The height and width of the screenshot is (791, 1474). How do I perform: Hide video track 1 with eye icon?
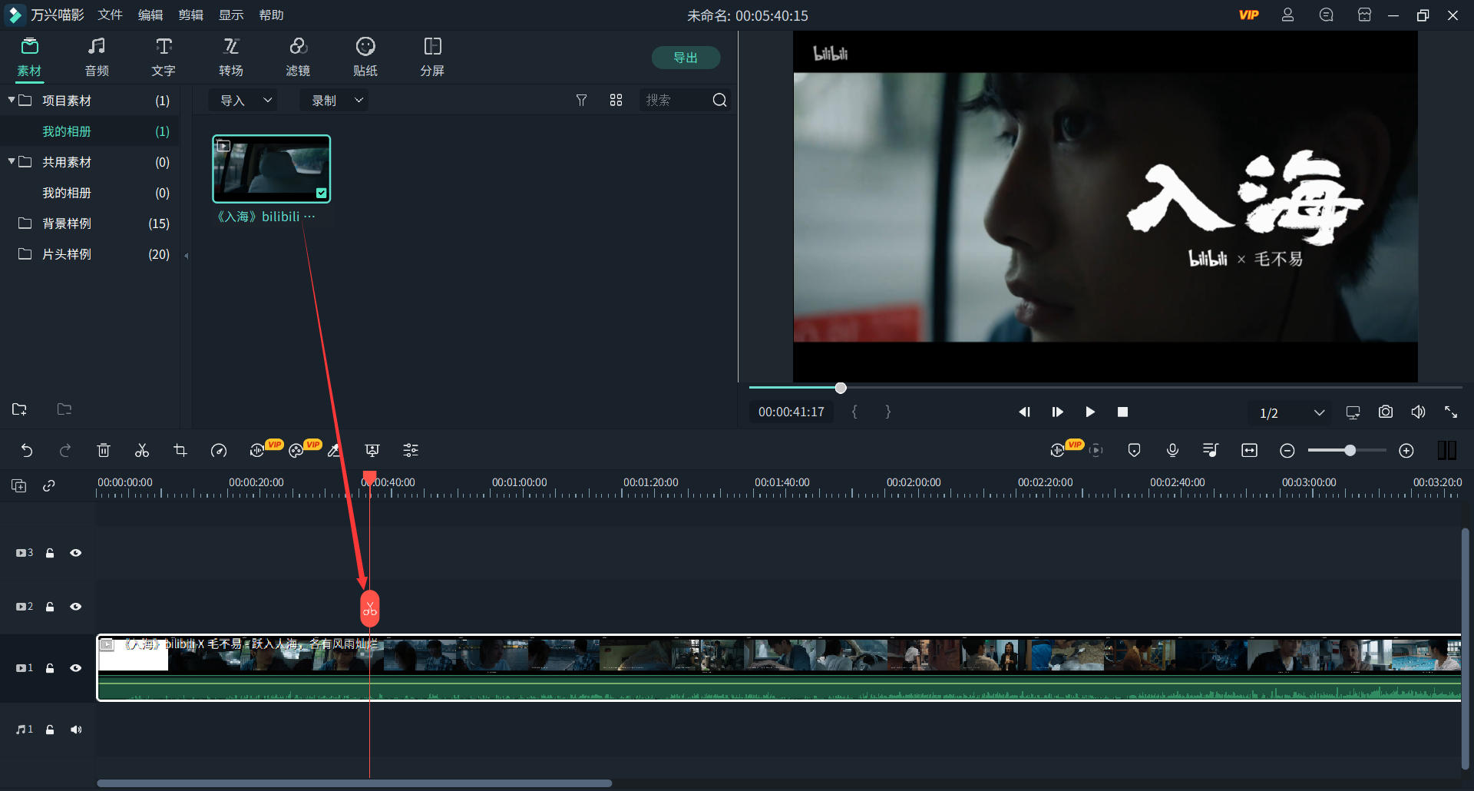(x=76, y=668)
